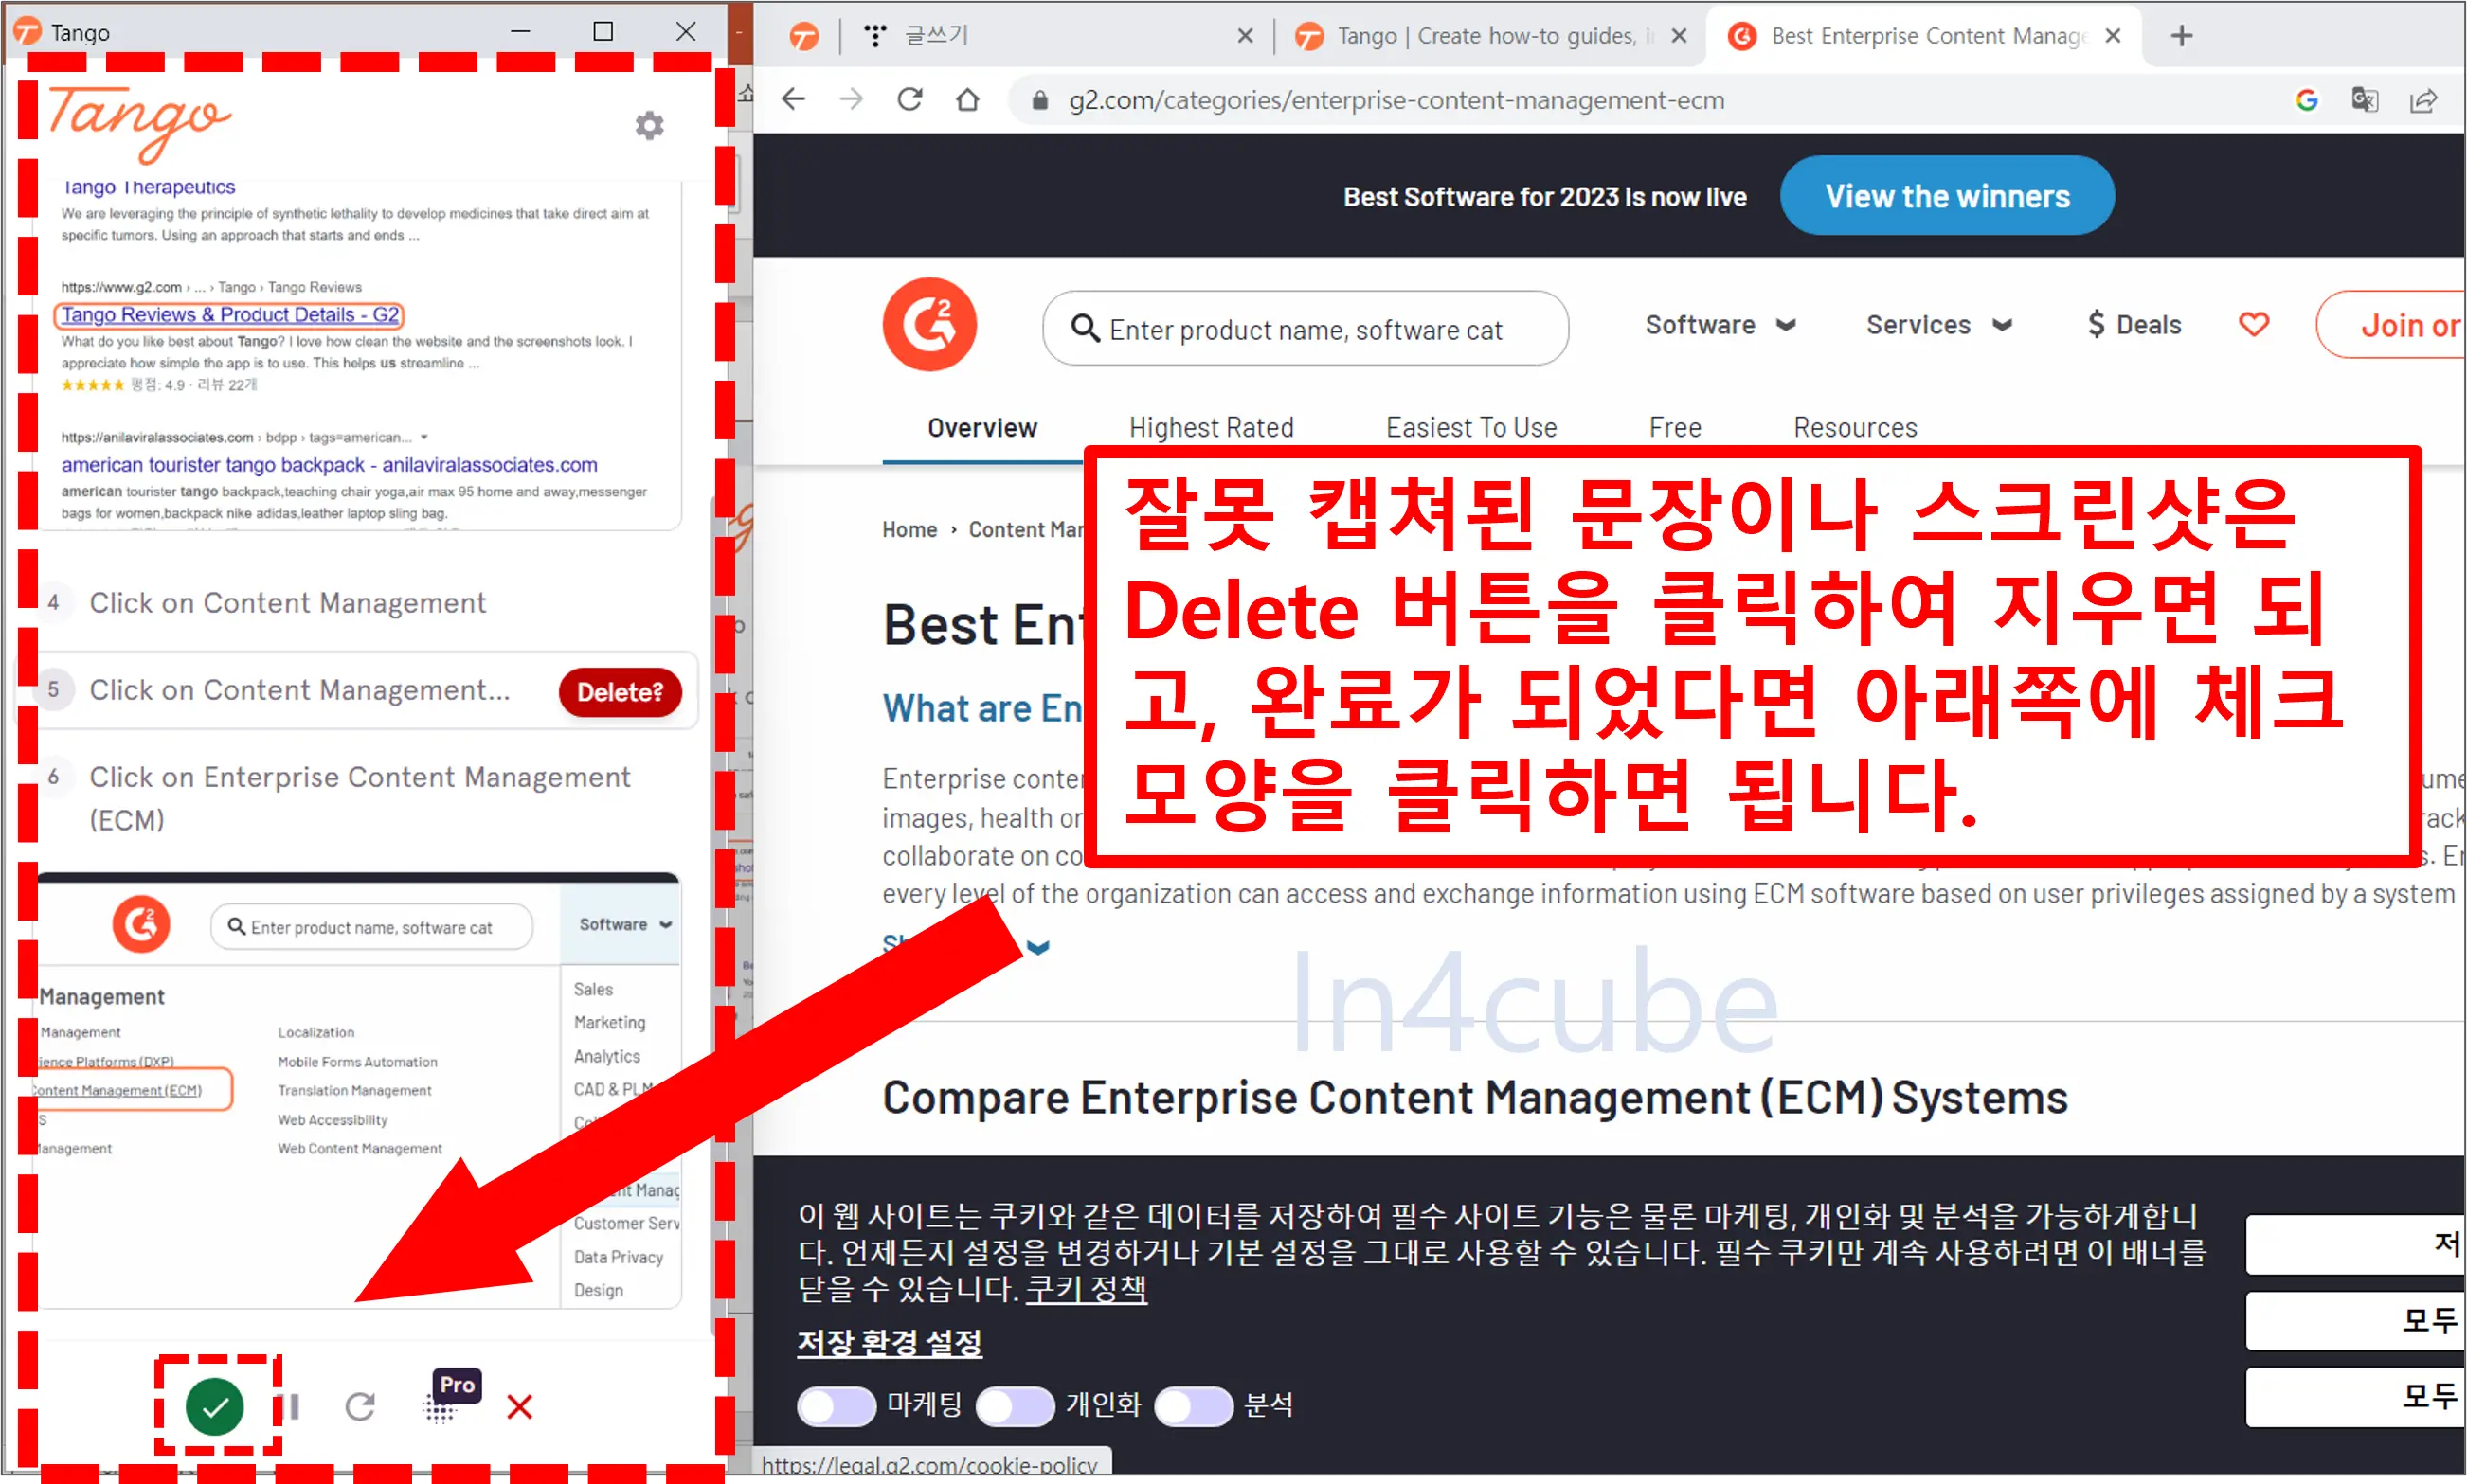The image size is (2467, 1484).
Task: Switch to the Easiest To Use tab
Action: click(1471, 428)
